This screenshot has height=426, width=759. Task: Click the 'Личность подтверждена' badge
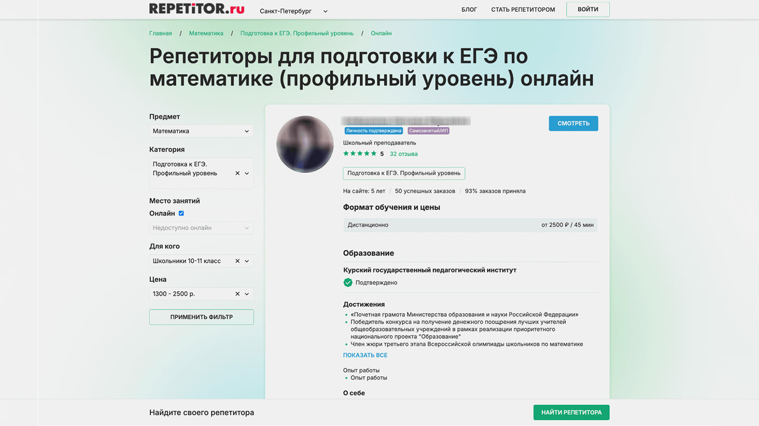point(373,131)
